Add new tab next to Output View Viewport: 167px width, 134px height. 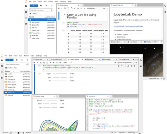pos(58,96)
